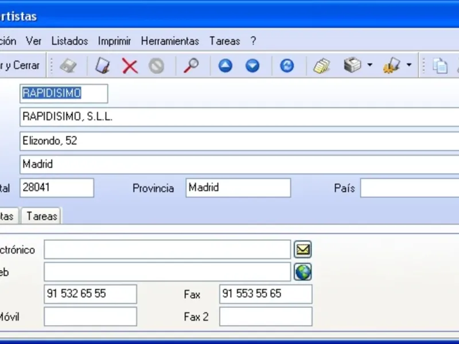Open the ? help menu

click(x=253, y=41)
